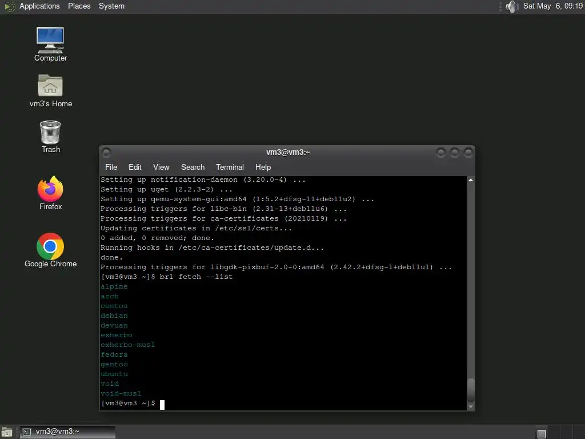Click the MATE logo icon beside Applications
This screenshot has height=439, width=585.
(x=9, y=6)
